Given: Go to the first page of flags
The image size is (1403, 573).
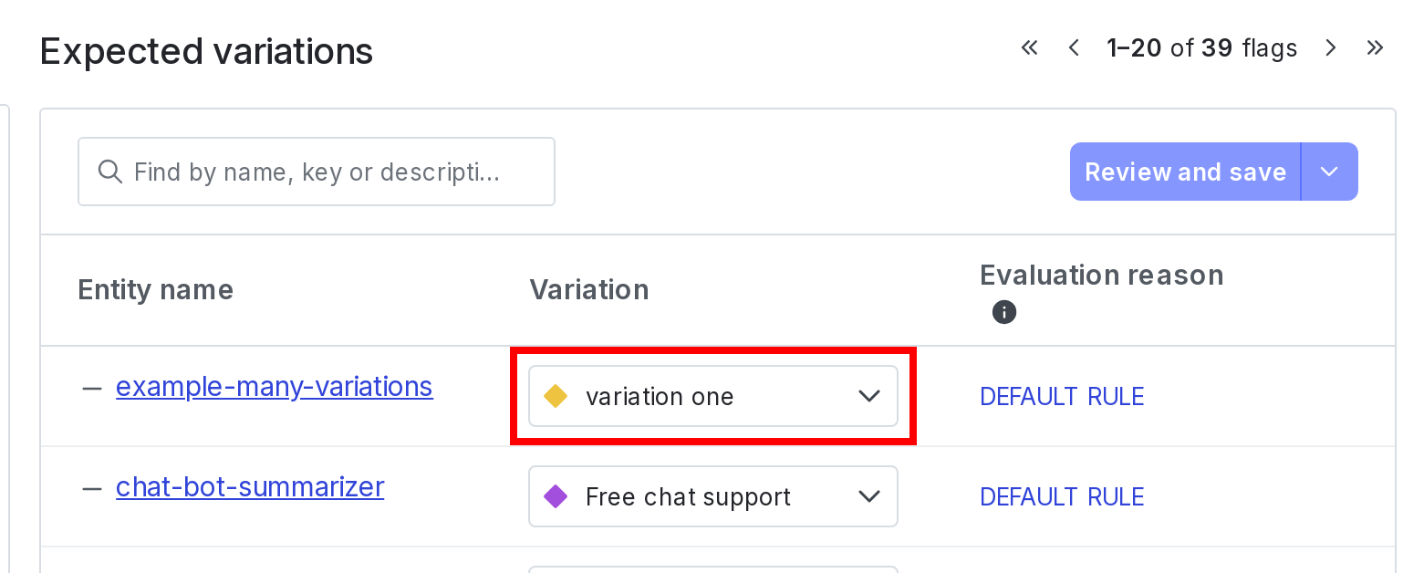Looking at the screenshot, I should click(x=1029, y=47).
